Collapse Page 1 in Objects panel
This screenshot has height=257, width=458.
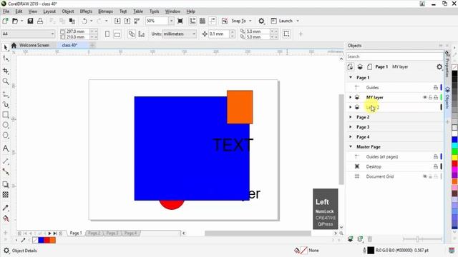click(351, 78)
